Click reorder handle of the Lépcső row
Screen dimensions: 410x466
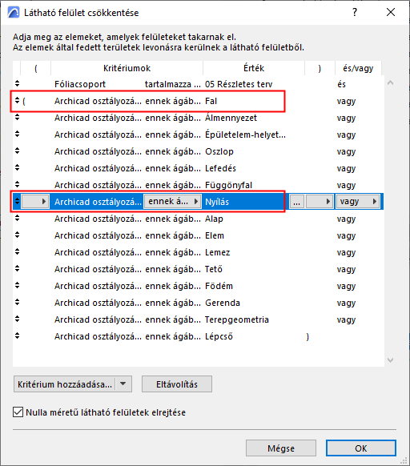pos(18,335)
